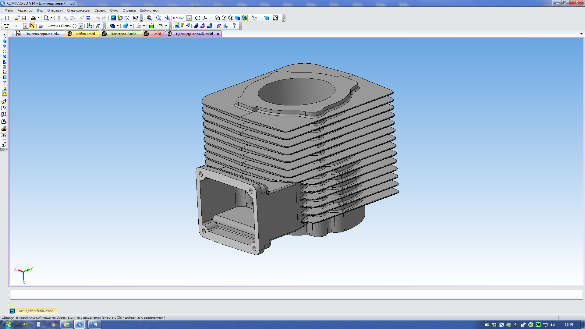
Task: Click the 3D cylinder model in viewport
Action: pyautogui.click(x=297, y=158)
